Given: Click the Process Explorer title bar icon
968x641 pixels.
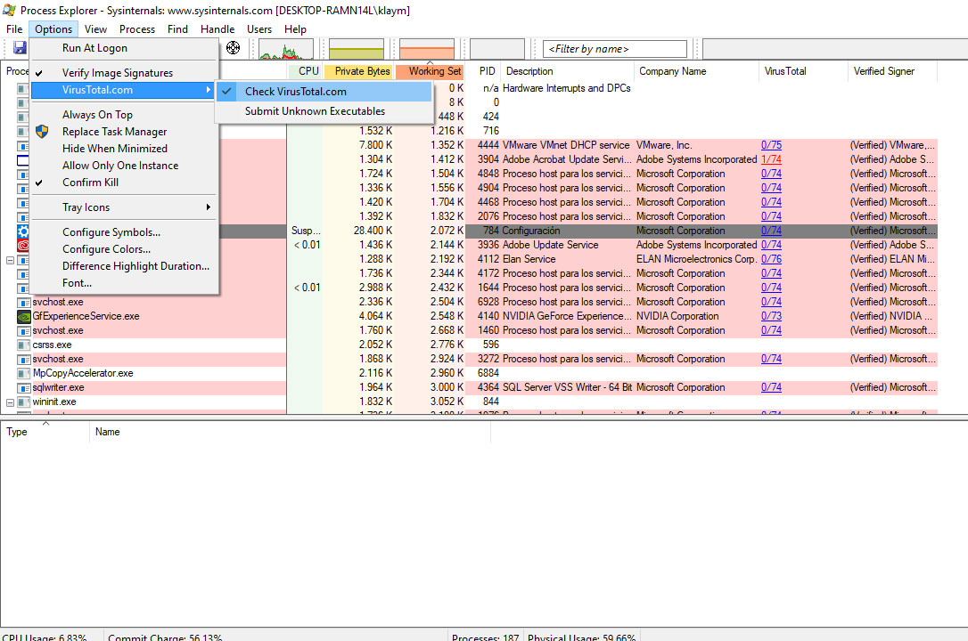Looking at the screenshot, I should [x=9, y=10].
